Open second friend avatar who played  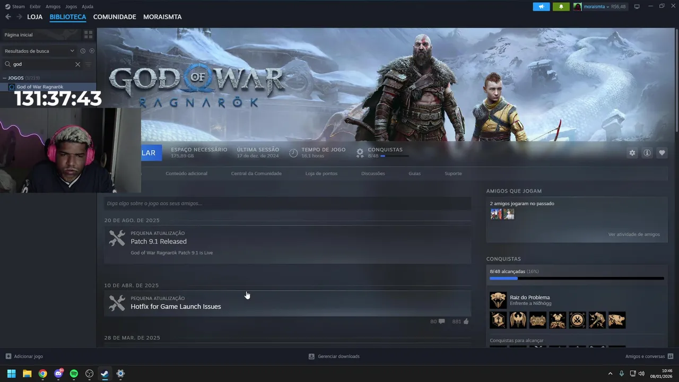(x=509, y=214)
